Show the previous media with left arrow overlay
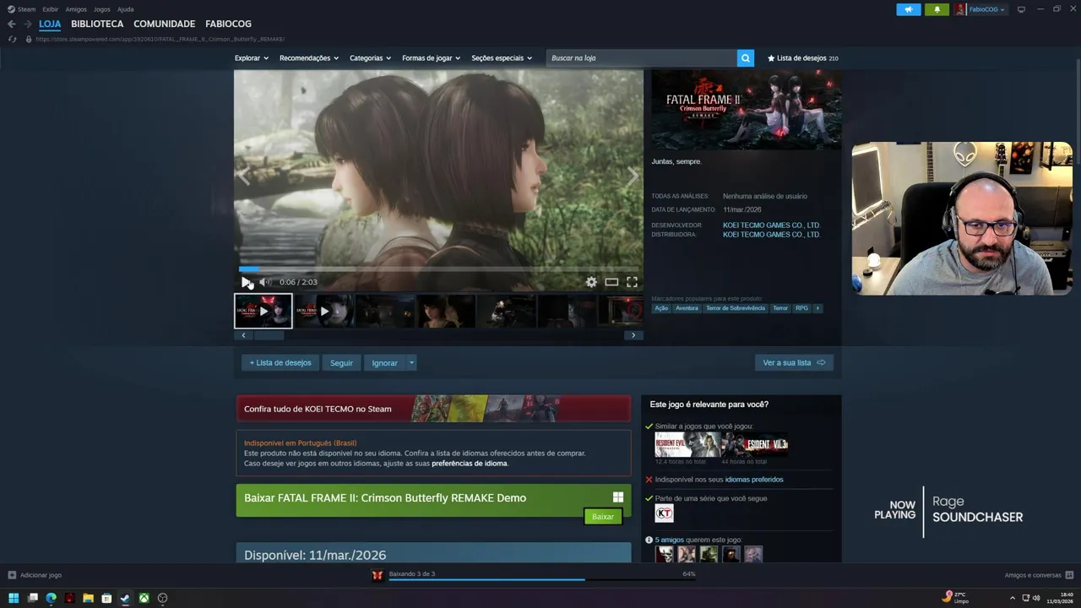Screen dimensions: 1081x608 coord(244,176)
